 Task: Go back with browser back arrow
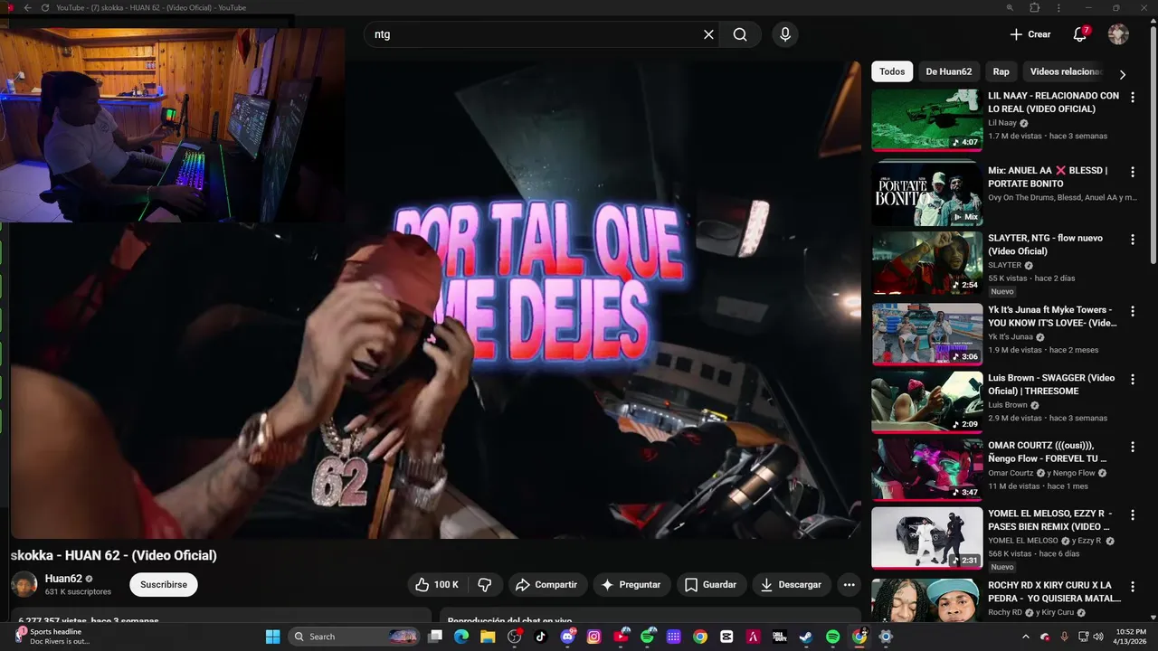pos(28,7)
